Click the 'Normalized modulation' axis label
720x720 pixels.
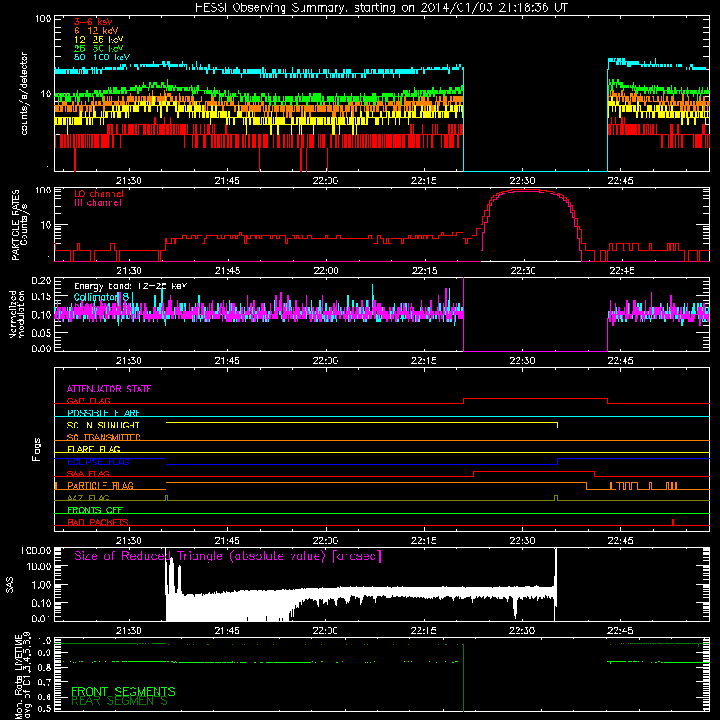point(17,314)
